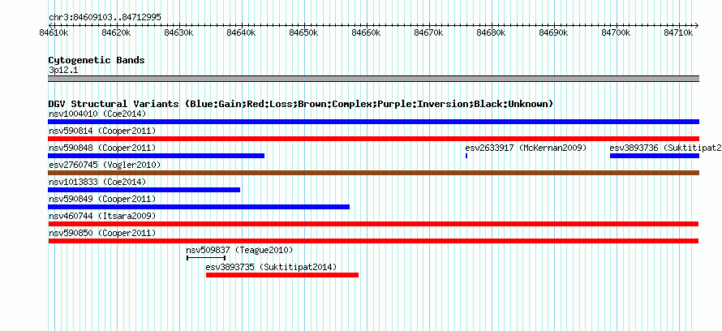The width and height of the screenshot is (722, 331).
Task: Click the 84660k ruler tick label
Action: (367, 33)
